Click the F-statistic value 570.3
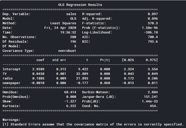This screenshot has width=186, height=128. pos(153,23)
